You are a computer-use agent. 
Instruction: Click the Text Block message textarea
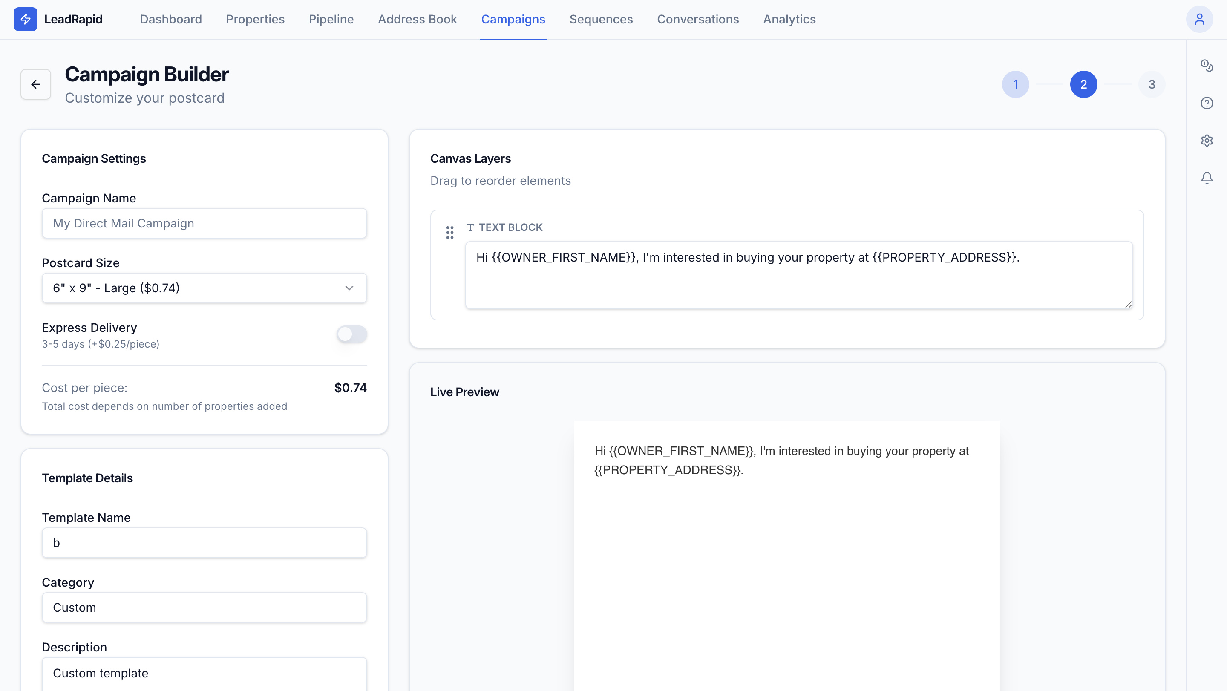pos(798,275)
